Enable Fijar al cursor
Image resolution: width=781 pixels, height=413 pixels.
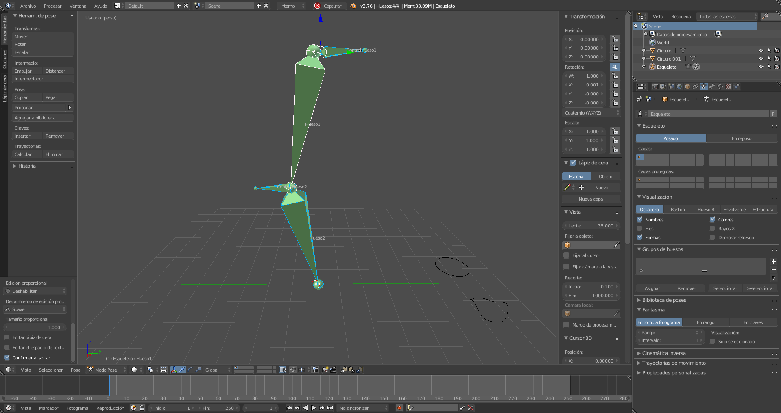566,255
